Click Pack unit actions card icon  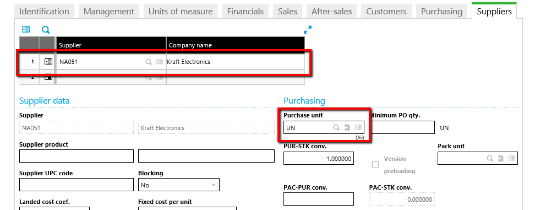[511, 158]
